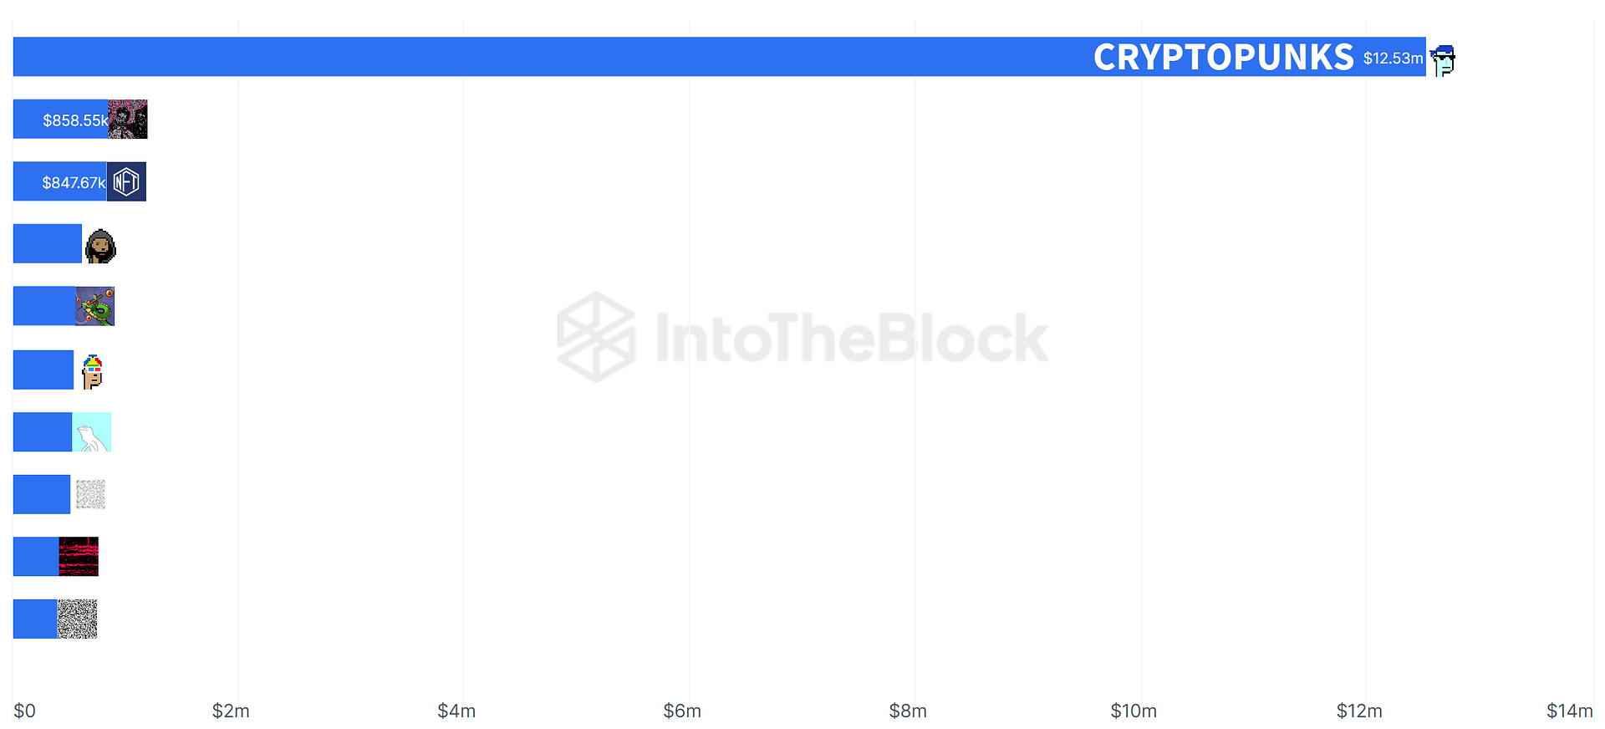This screenshot has width=1605, height=729.
Task: Click the blue bar beside hooded punk
Action: coord(48,243)
